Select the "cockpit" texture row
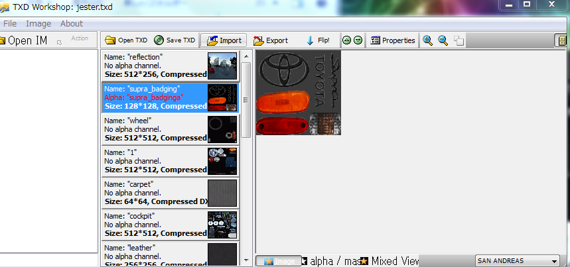The image size is (570, 267). click(x=170, y=225)
